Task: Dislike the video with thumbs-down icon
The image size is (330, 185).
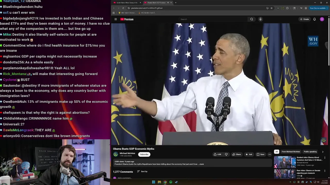Action: pyautogui.click(x=226, y=154)
